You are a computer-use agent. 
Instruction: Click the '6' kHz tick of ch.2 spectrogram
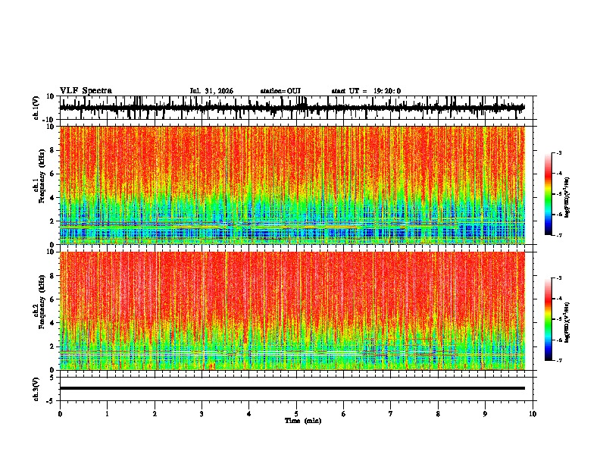click(x=53, y=299)
